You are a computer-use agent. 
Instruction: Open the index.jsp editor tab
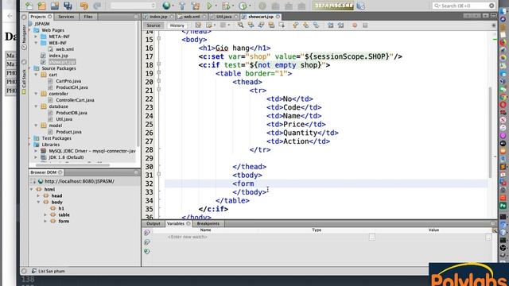[x=158, y=17]
